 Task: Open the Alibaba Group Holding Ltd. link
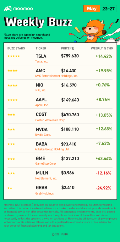coord(52,149)
